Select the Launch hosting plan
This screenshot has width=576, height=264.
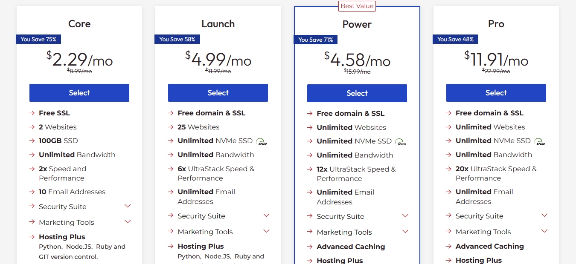pyautogui.click(x=218, y=93)
